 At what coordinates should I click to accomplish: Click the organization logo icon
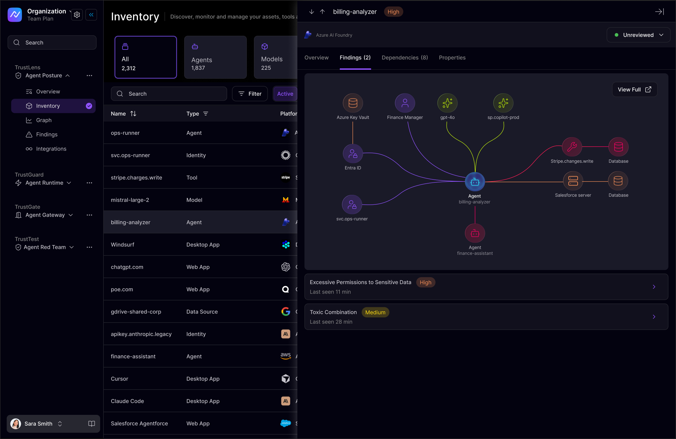click(15, 15)
